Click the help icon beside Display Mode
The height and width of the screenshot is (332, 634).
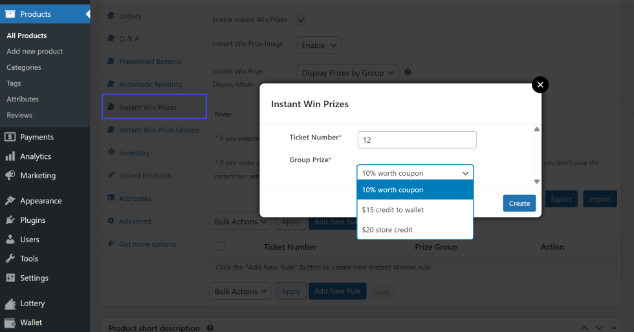[408, 72]
